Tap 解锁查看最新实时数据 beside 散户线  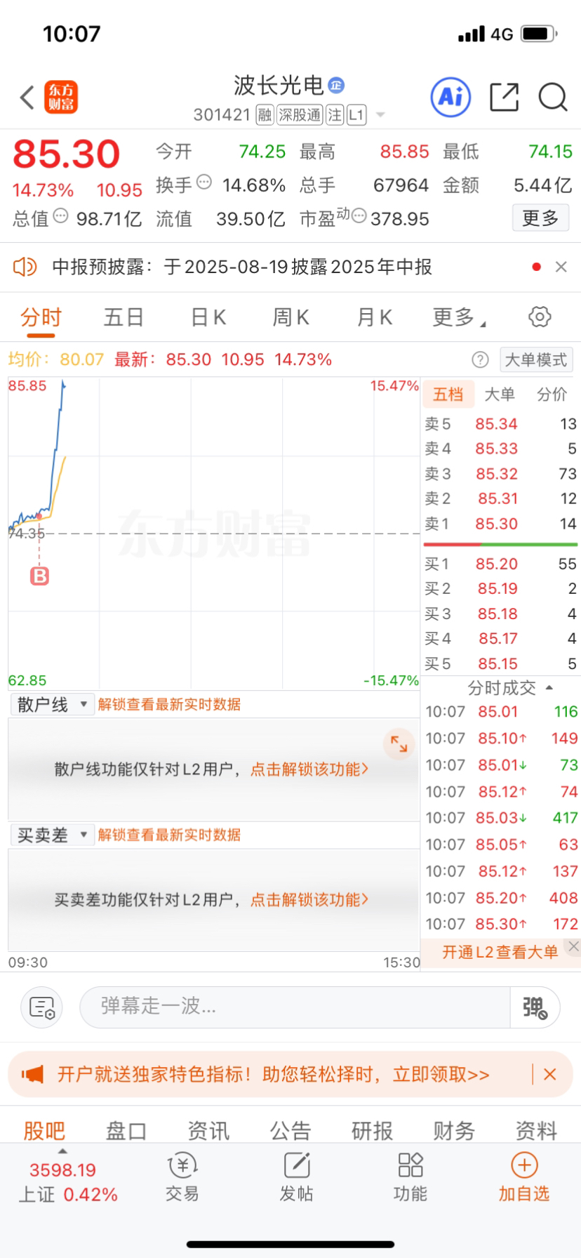[169, 704]
